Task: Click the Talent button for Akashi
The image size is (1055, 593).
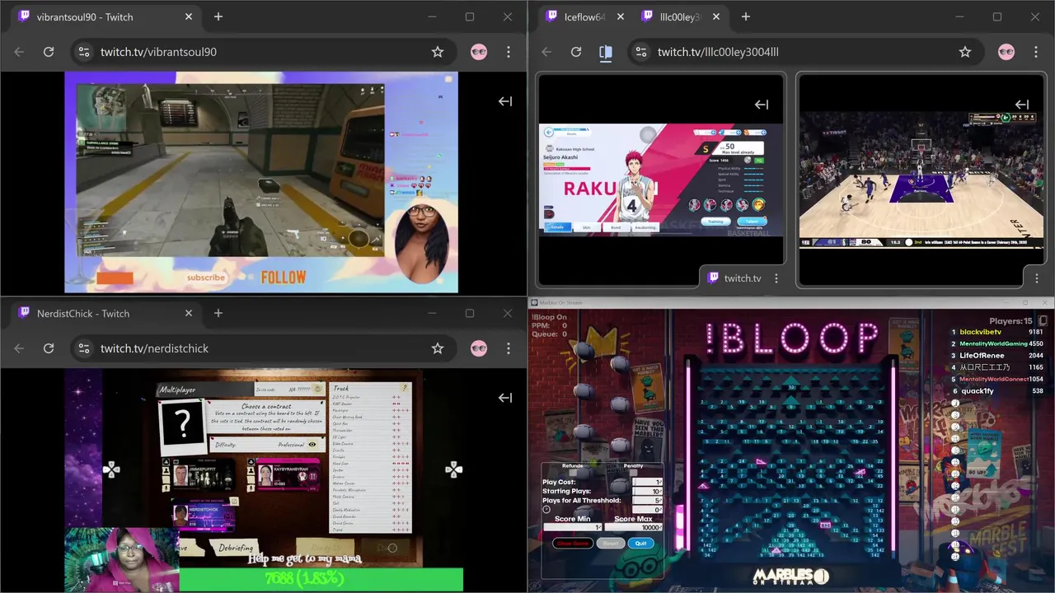Action: [x=751, y=221]
